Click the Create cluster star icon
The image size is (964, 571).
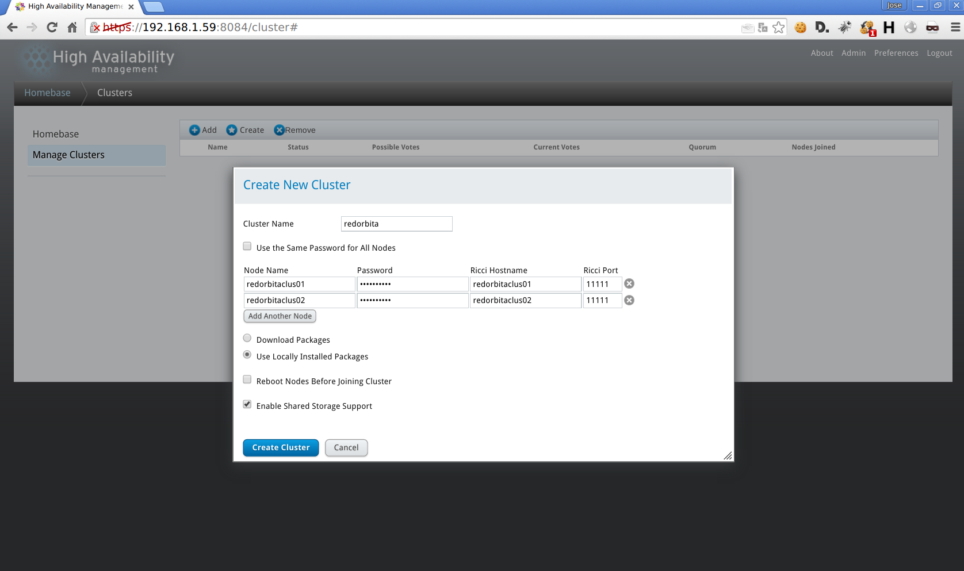232,130
